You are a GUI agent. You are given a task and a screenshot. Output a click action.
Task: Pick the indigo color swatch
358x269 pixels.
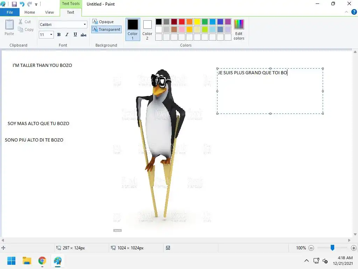pyautogui.click(x=220, y=22)
